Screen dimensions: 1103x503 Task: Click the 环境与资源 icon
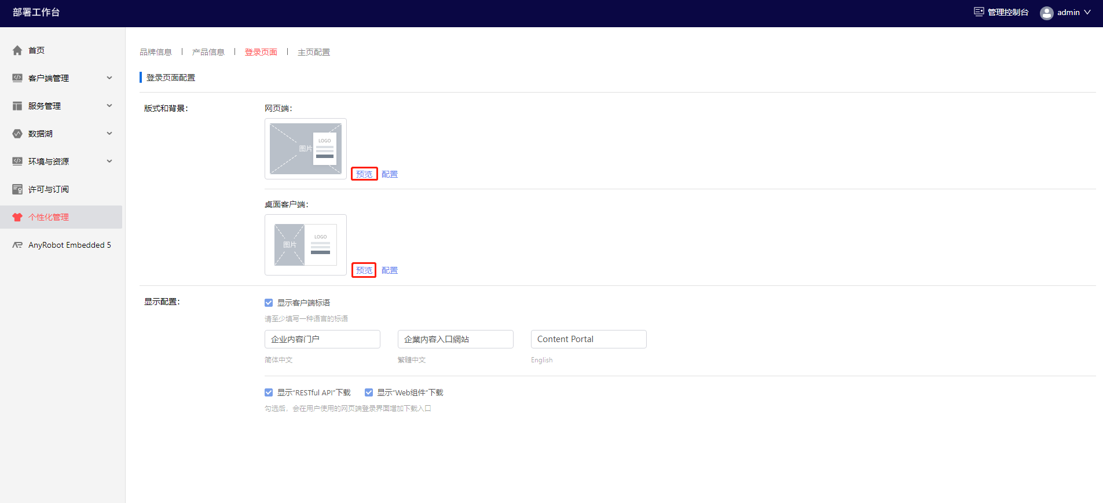click(x=17, y=161)
